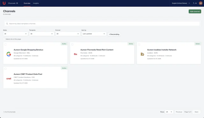Screen dimensions: 204x118
Task: Open the Template filter dropdown
Action: 42,34
